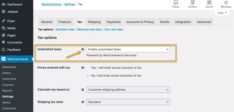Open the Shipping tax class dropdown

(128, 102)
